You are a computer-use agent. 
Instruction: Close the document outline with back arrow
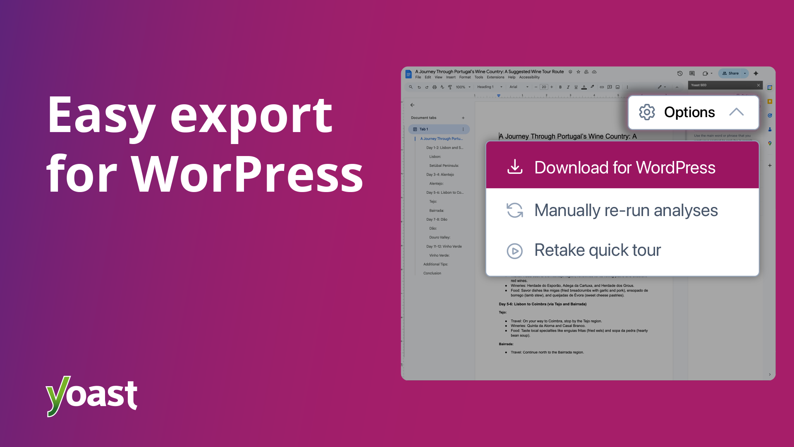(x=412, y=105)
